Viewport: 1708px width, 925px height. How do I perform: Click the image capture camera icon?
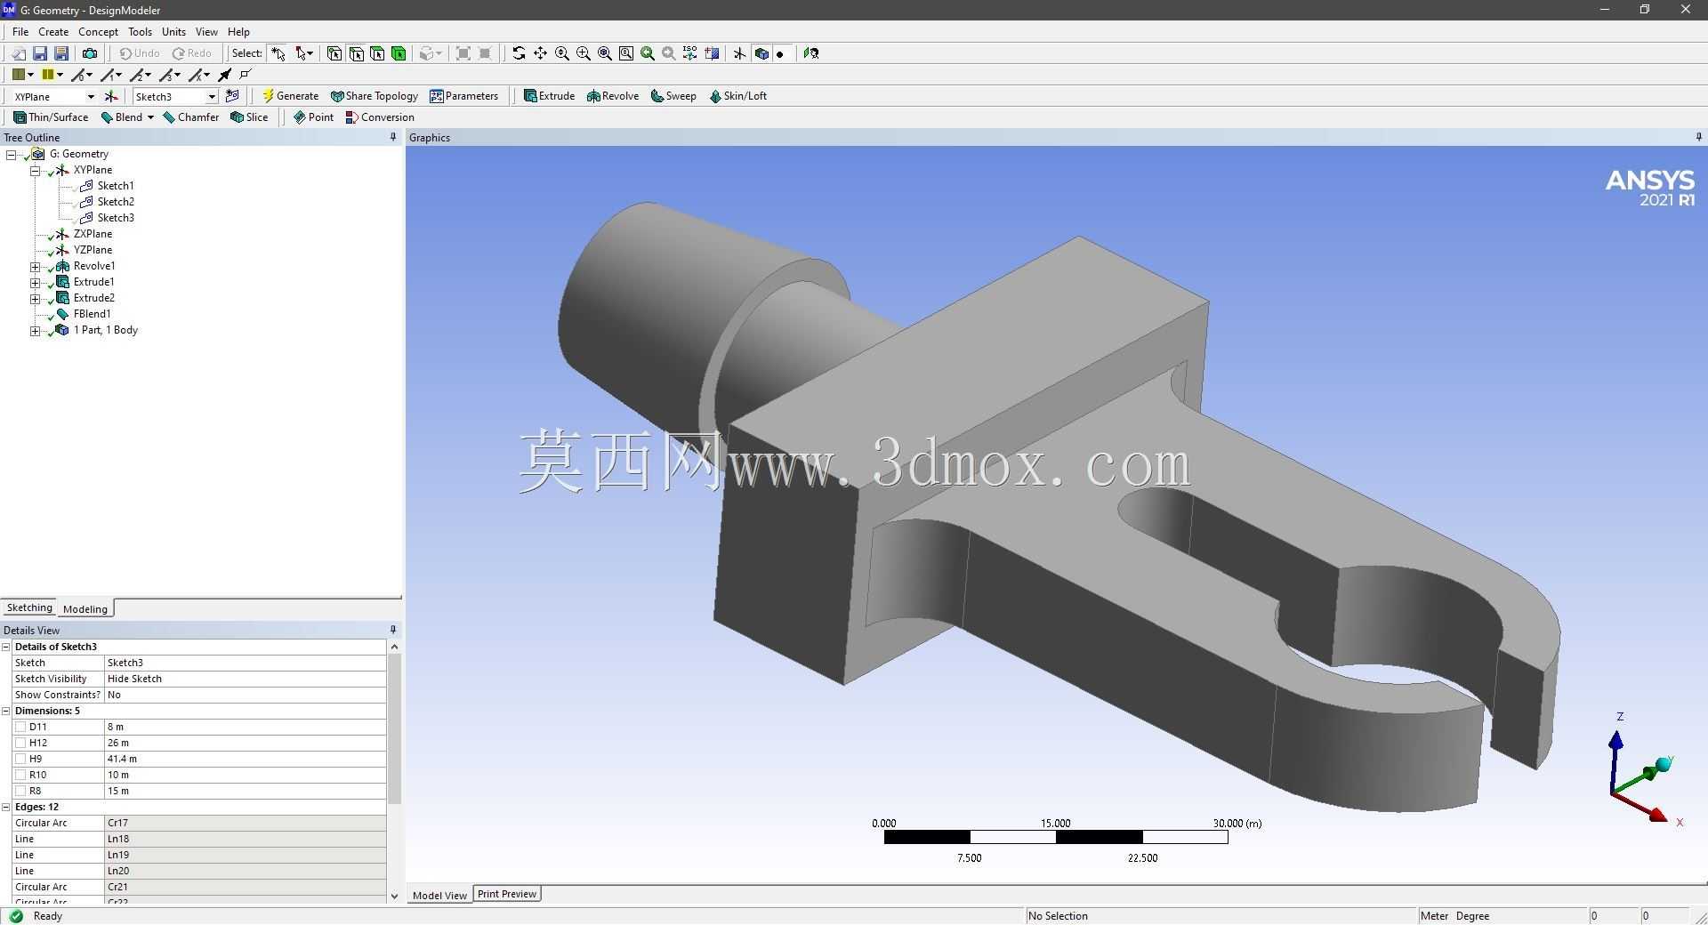tap(90, 53)
